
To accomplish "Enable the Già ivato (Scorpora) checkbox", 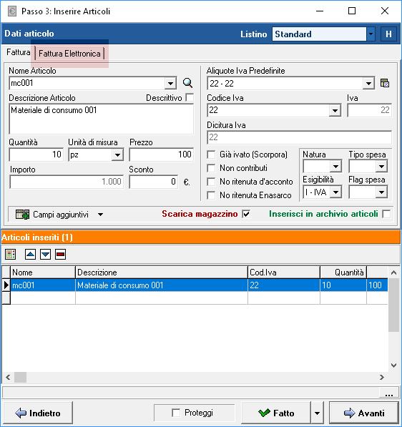I will coord(211,154).
